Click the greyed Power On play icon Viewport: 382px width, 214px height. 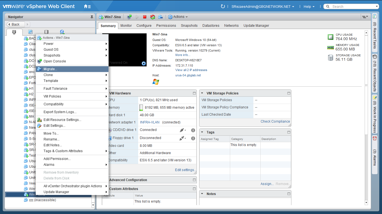pos(137,17)
